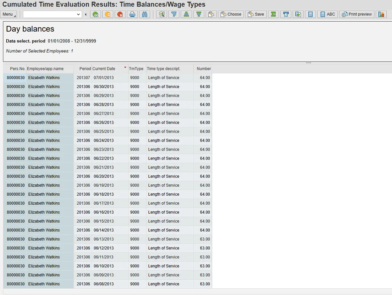
Task: Click the red Cancel icon
Action: tap(120, 14)
